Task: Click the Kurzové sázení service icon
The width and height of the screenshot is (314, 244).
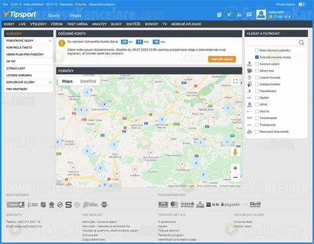Action: [250, 64]
